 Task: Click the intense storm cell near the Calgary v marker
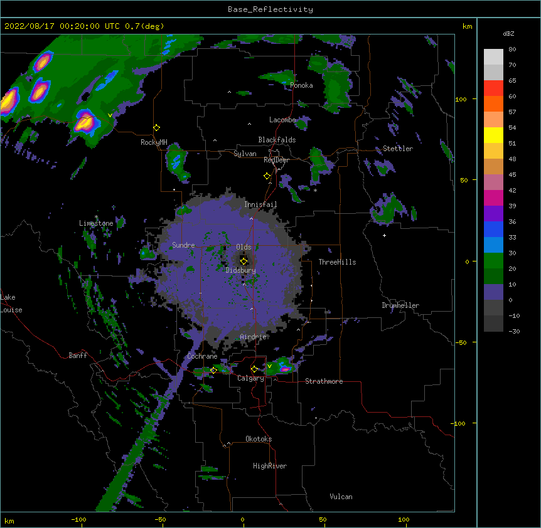click(285, 369)
